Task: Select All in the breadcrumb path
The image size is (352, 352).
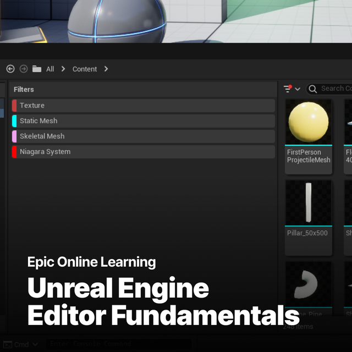Action: (x=50, y=69)
